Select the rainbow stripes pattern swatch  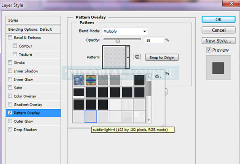click(x=91, y=80)
